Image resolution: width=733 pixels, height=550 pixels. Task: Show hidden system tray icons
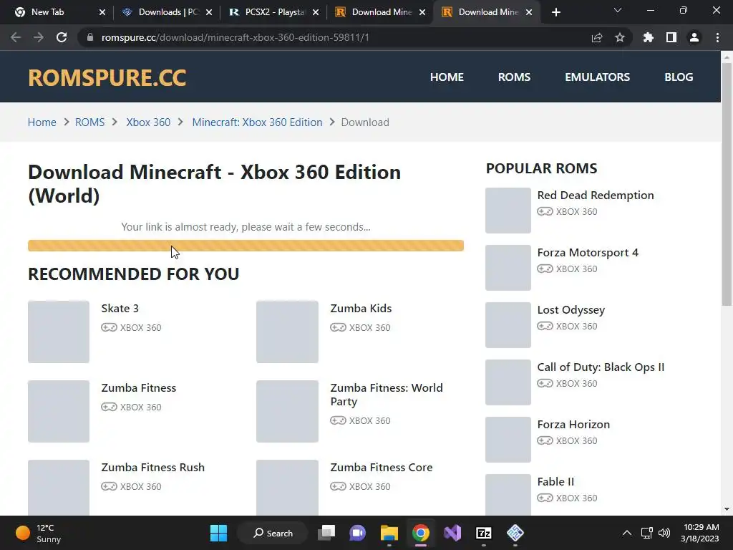[x=627, y=533]
